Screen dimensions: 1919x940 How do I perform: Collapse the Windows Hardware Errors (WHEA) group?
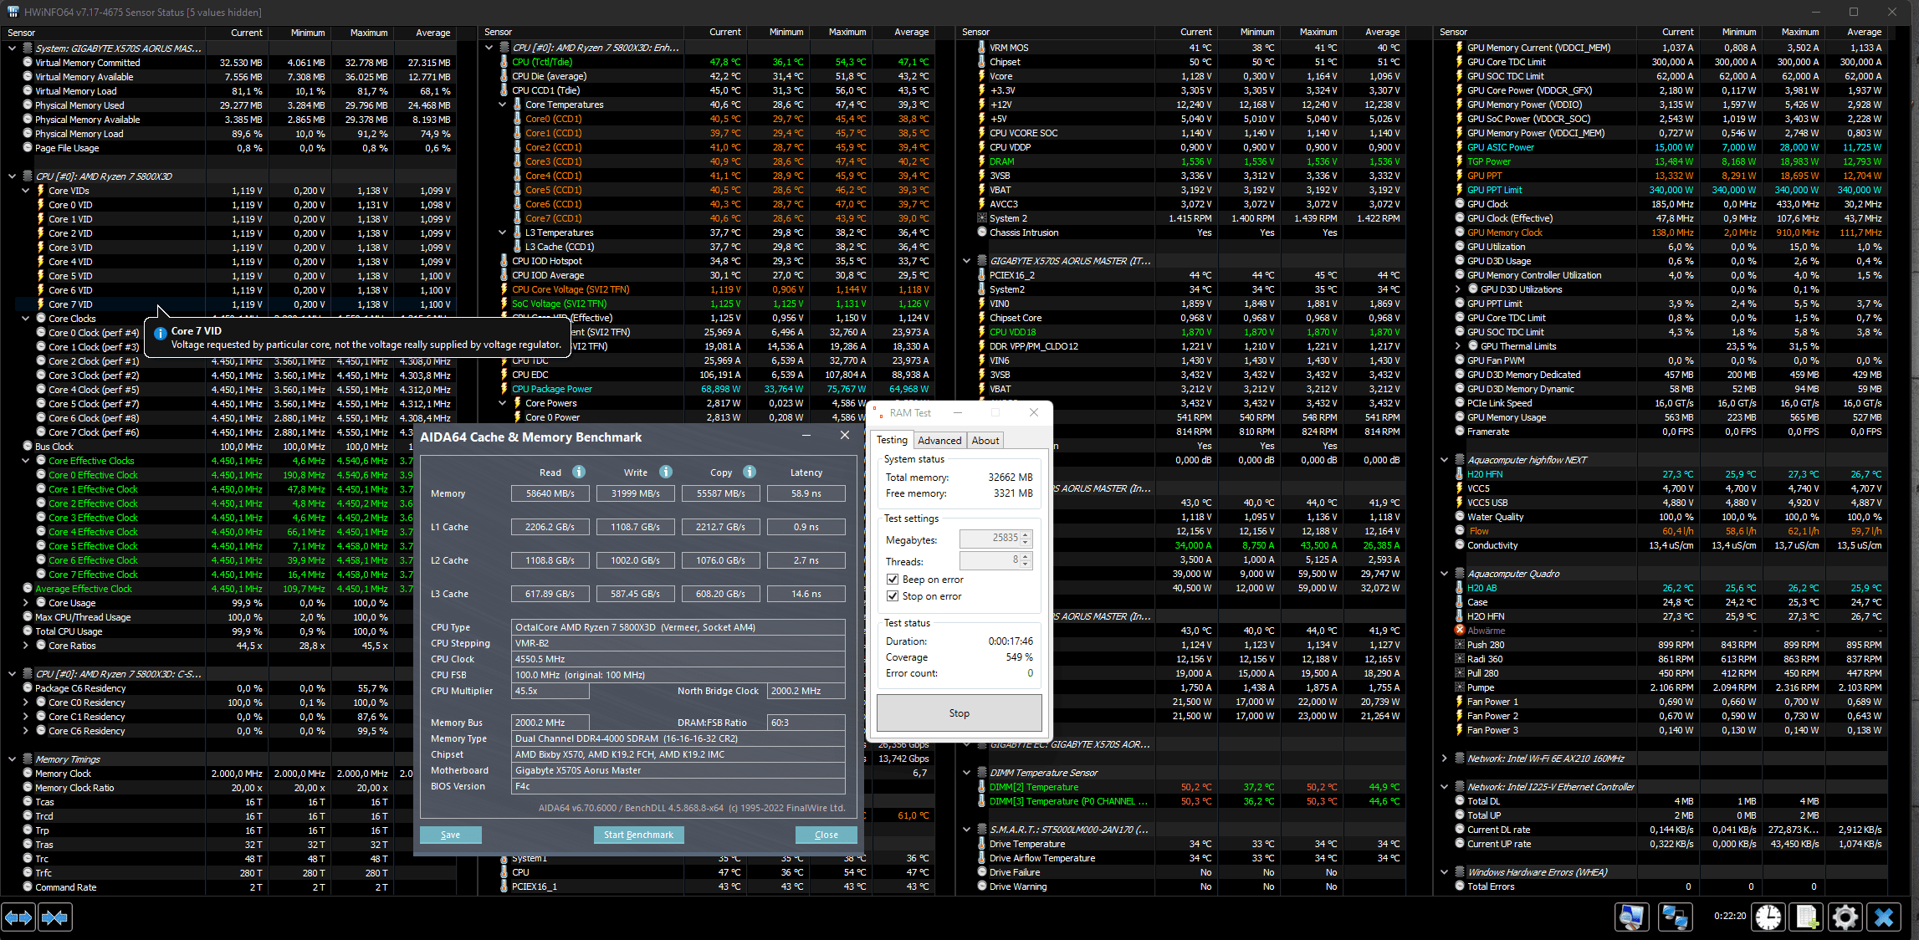[x=1444, y=872]
